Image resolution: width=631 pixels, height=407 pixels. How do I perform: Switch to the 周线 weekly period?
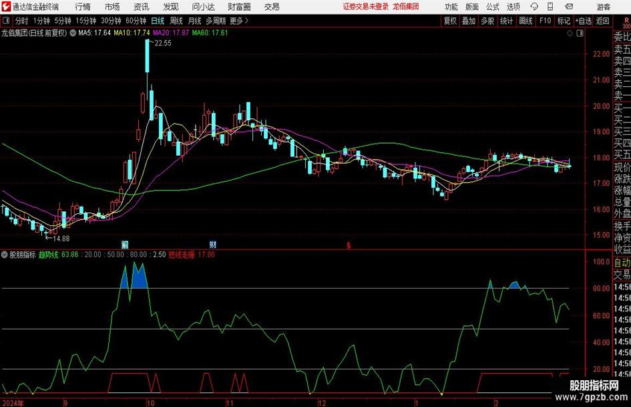tap(176, 21)
